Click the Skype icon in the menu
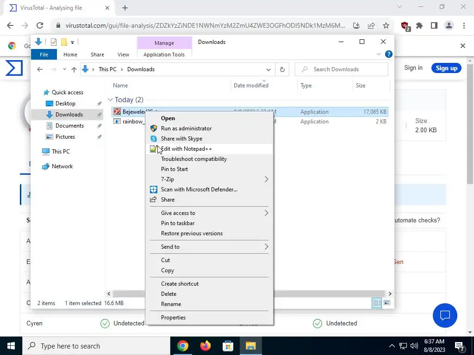The width and height of the screenshot is (474, 355). coord(154,139)
